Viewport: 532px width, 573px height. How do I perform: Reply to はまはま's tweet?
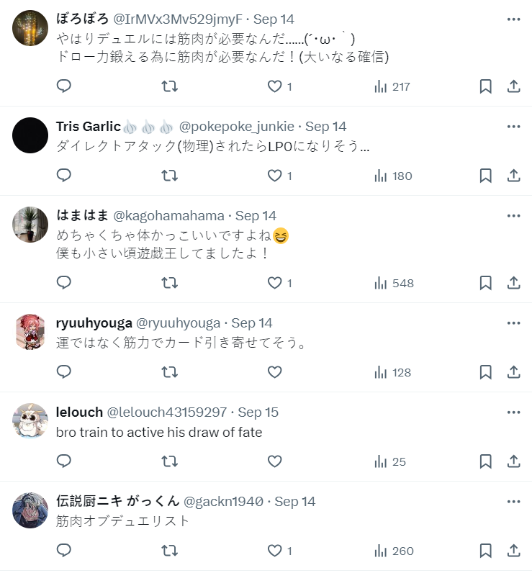[63, 283]
